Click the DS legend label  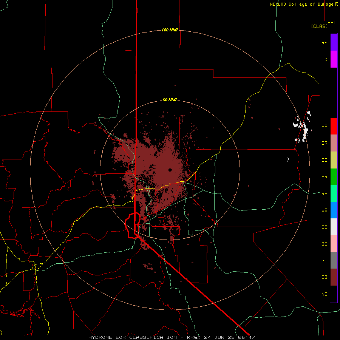(x=324, y=227)
